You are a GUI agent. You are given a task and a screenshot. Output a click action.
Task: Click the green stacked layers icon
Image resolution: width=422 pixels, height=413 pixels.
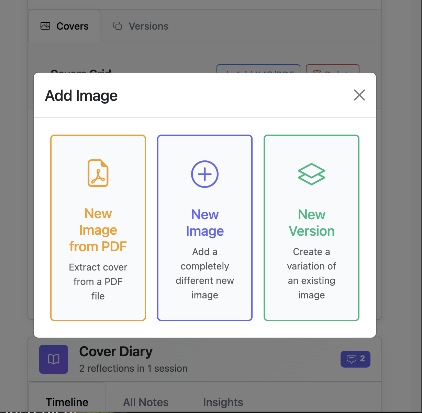point(311,174)
